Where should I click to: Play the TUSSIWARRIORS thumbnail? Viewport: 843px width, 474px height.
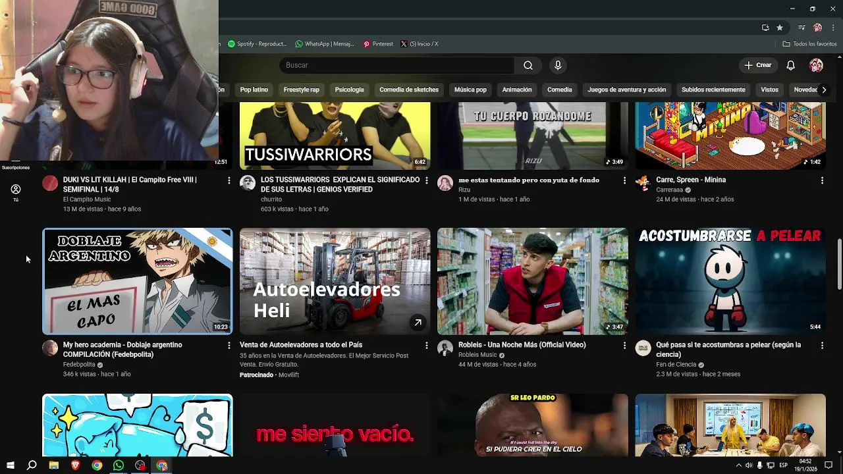(x=335, y=136)
